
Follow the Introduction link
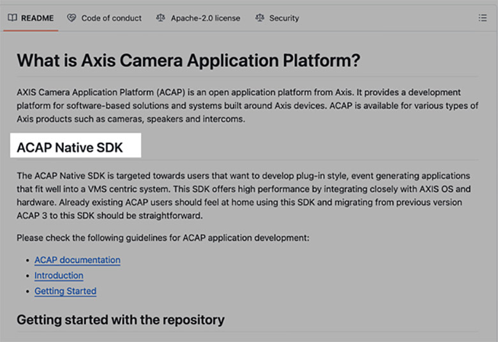tap(59, 276)
